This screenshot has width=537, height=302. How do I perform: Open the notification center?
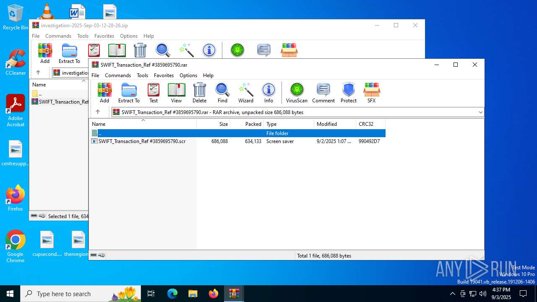click(x=523, y=294)
